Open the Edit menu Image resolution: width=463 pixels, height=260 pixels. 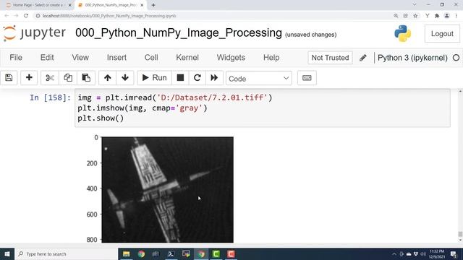pos(47,58)
